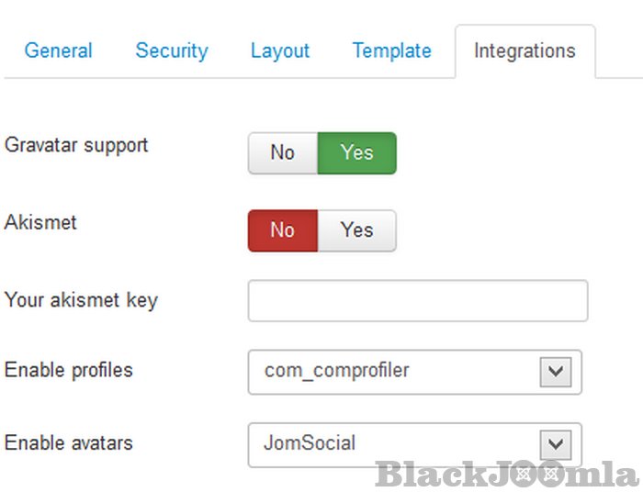
Task: Click the Enable avatars label
Action: coord(69,442)
